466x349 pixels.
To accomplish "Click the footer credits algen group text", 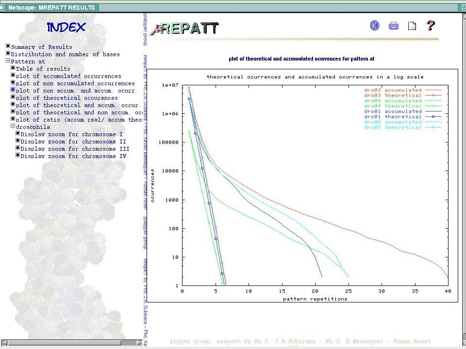I will click(300, 341).
